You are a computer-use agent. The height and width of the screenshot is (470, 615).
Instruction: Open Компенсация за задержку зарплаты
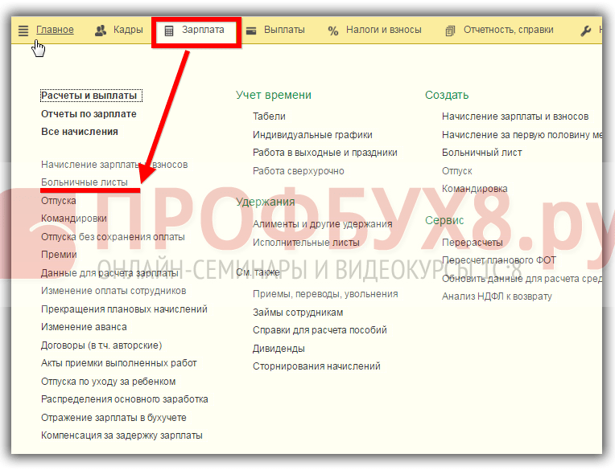click(x=122, y=435)
